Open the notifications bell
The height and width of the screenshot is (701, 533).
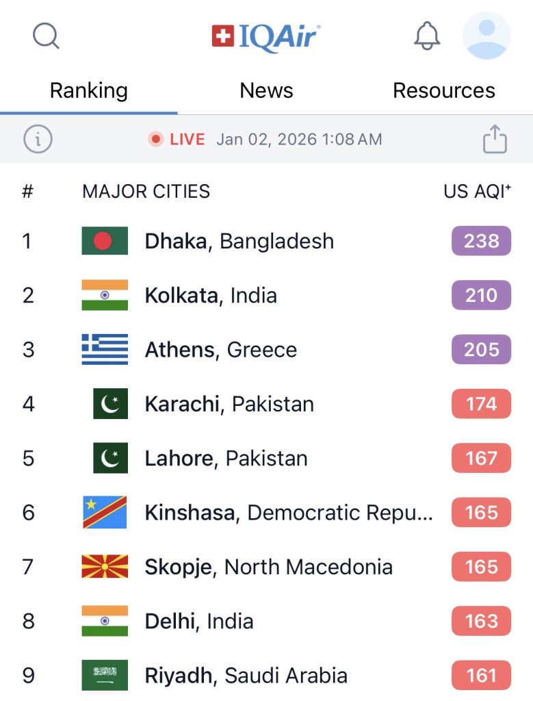427,36
